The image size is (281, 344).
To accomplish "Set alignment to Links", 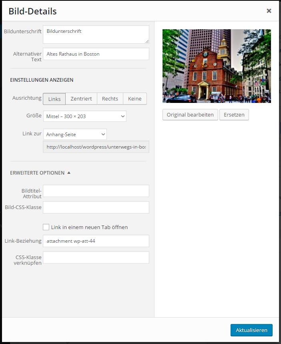I will tap(54, 99).
